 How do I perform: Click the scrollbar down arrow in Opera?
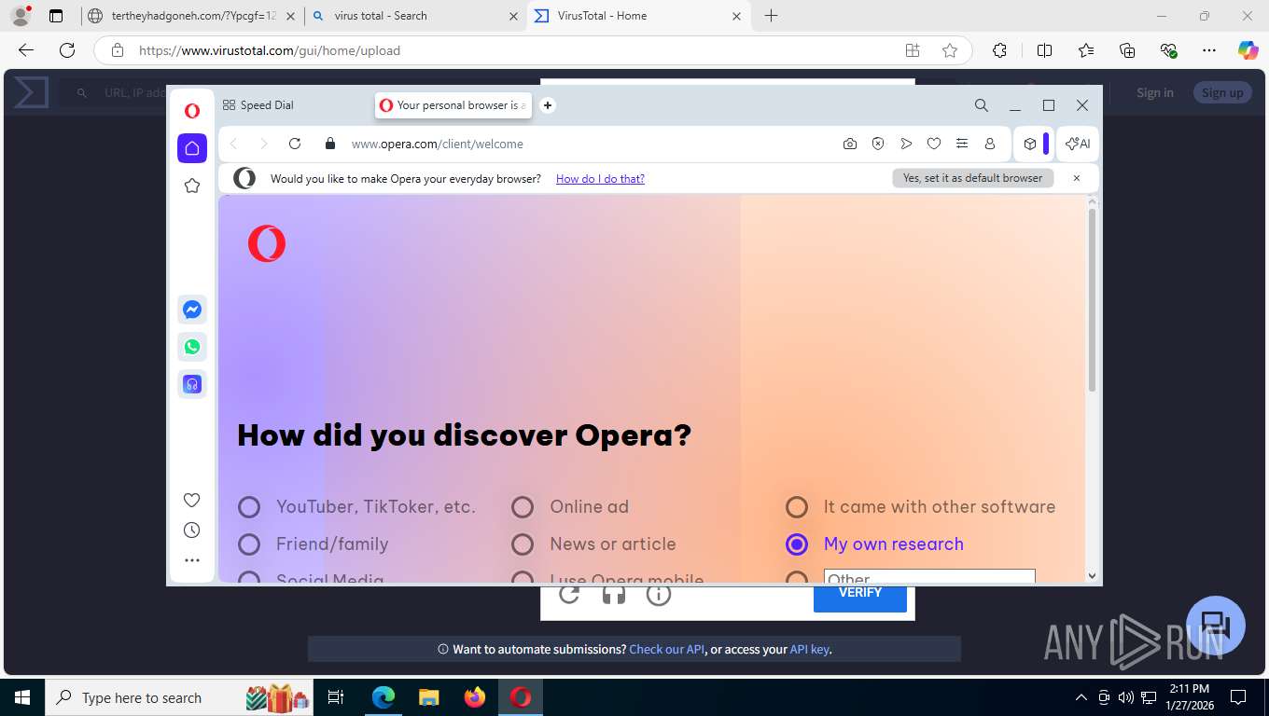pos(1092,576)
